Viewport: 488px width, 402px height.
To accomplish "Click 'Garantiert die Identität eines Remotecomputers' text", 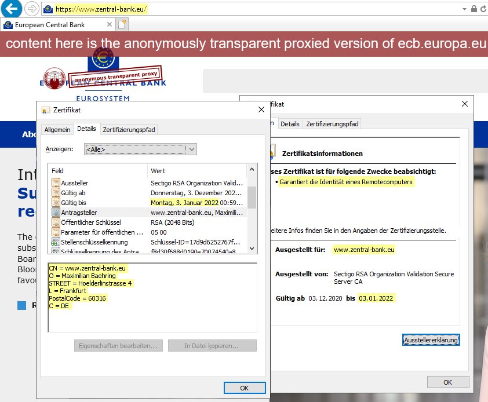I will pyautogui.click(x=346, y=182).
